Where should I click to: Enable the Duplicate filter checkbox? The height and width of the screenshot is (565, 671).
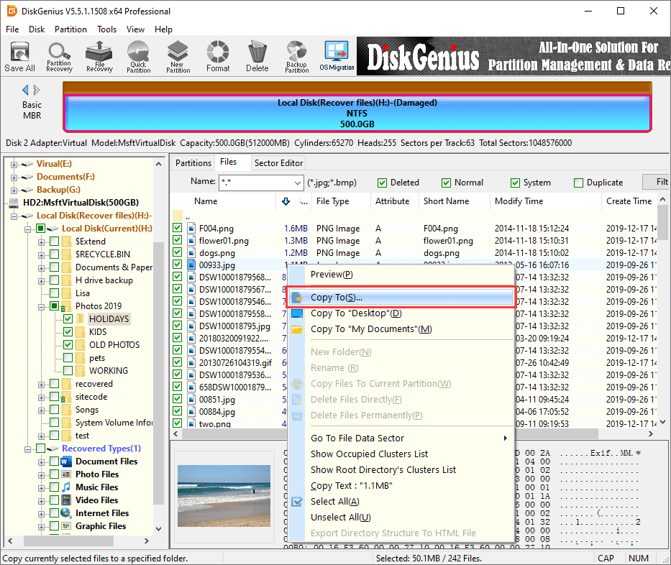pos(578,183)
